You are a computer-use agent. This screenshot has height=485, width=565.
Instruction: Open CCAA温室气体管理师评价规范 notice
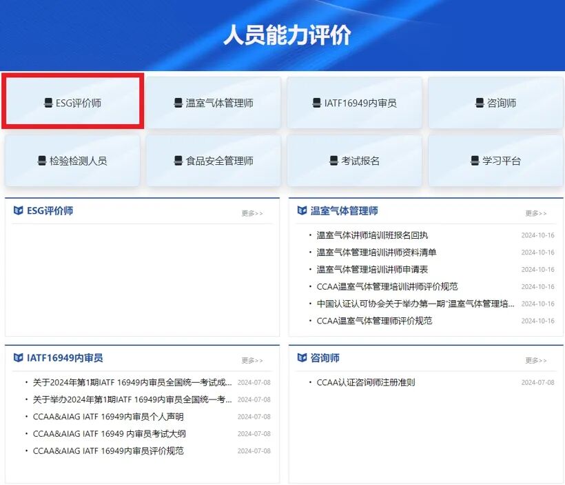point(373,321)
